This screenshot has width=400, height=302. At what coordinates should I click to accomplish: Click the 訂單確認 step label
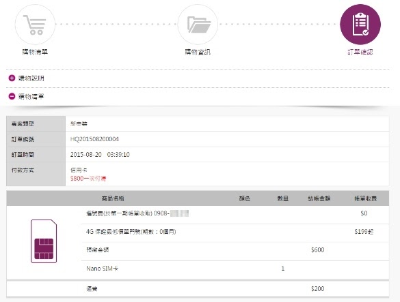[360, 52]
